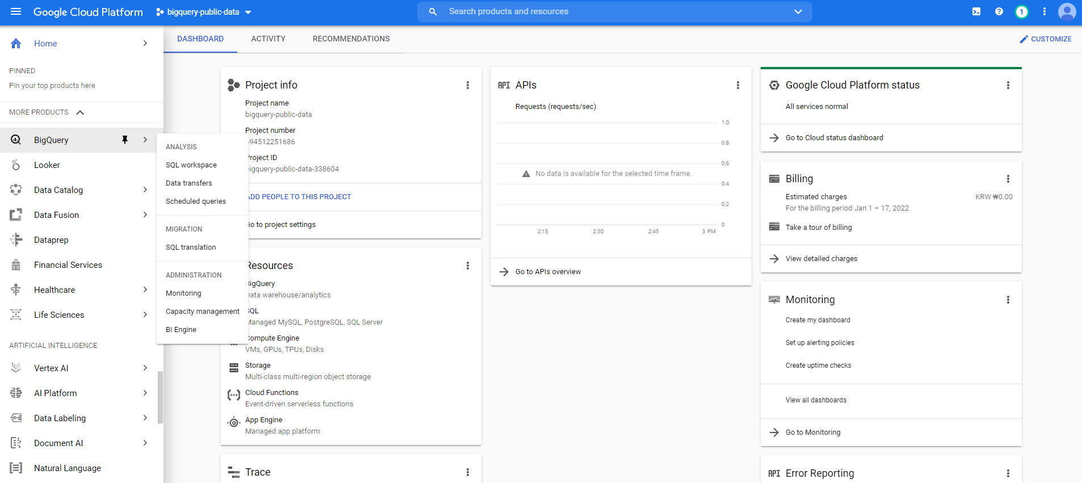Click the Data Catalog sidebar icon
The image size is (1082, 483).
(x=16, y=190)
